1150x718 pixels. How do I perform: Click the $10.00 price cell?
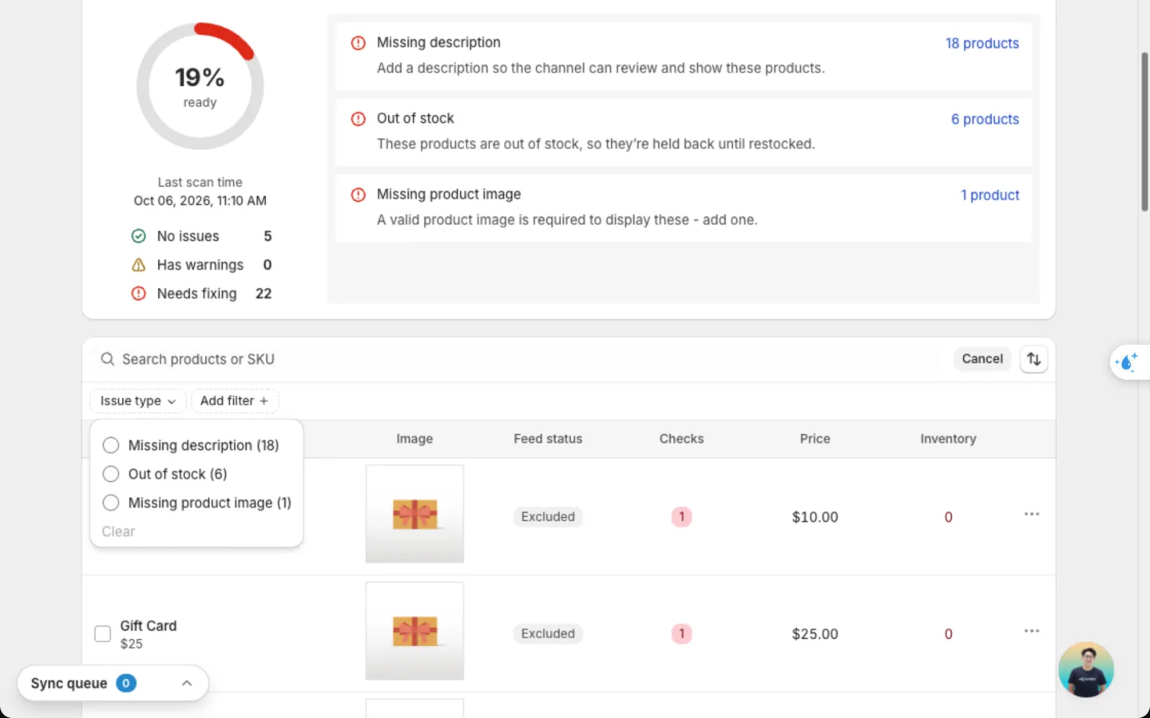(x=815, y=517)
